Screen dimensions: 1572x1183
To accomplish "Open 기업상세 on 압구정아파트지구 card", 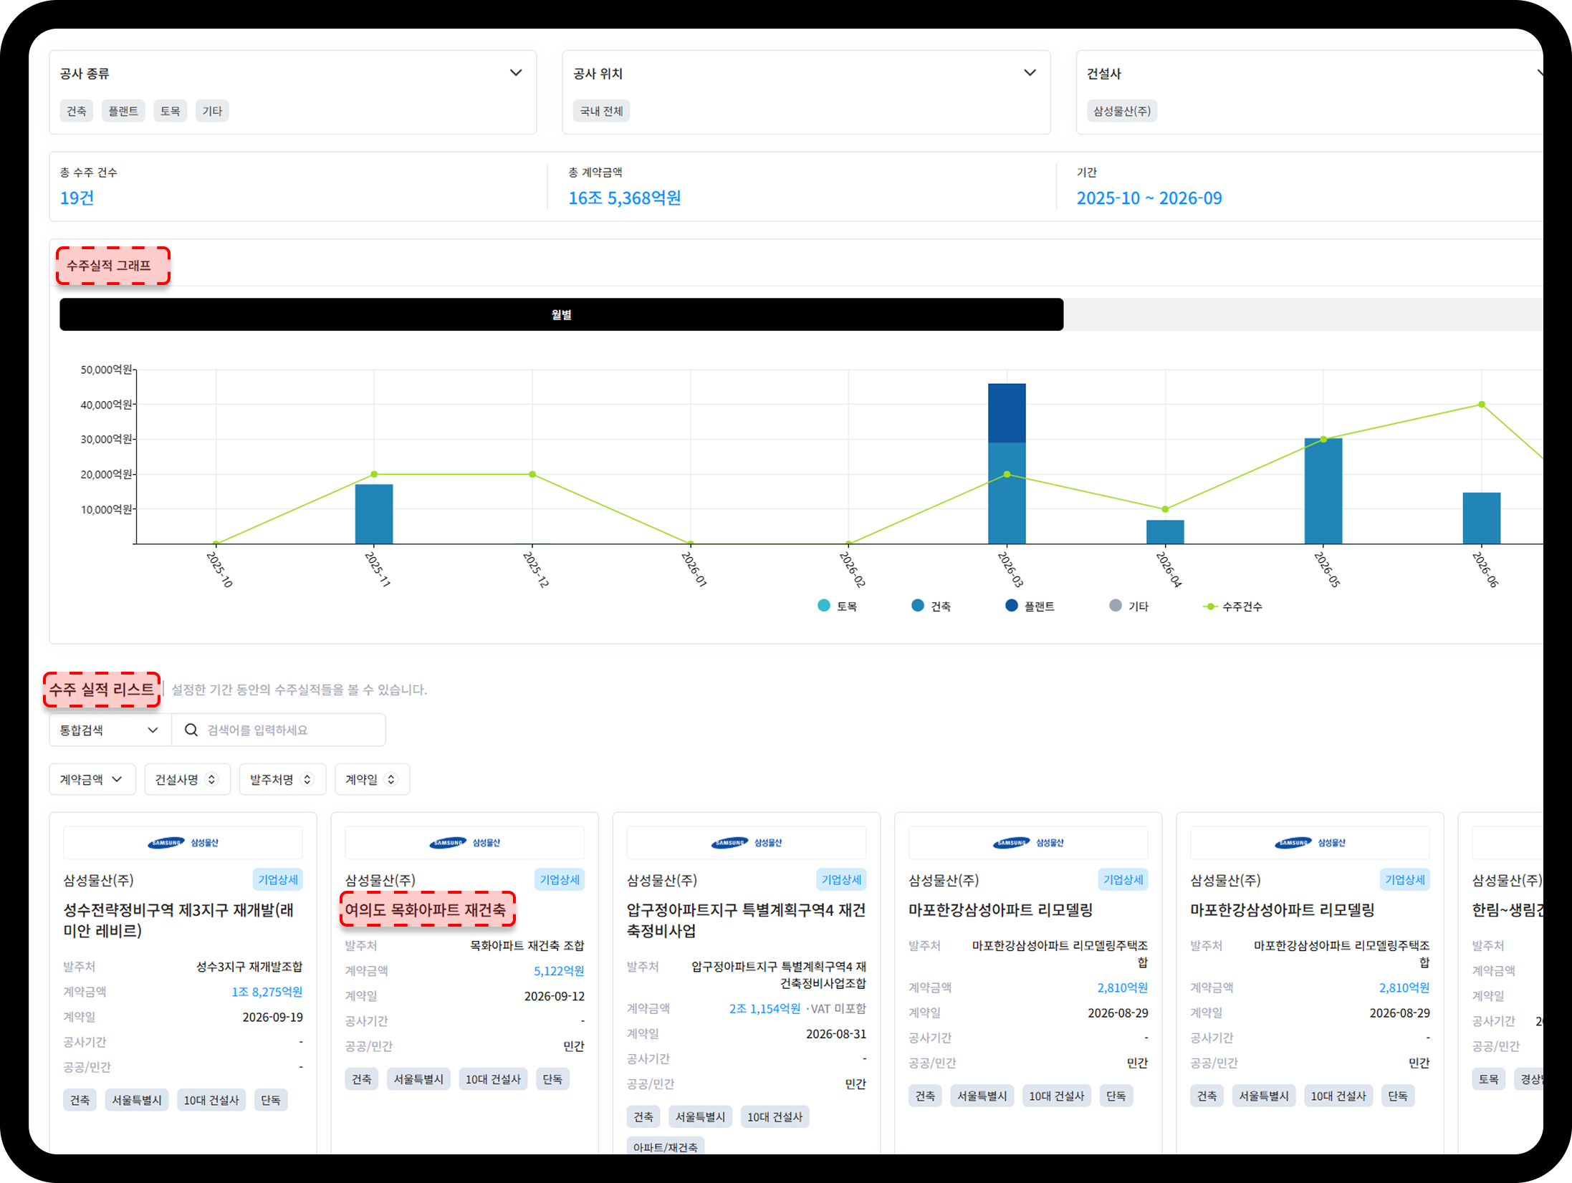I will tap(841, 879).
